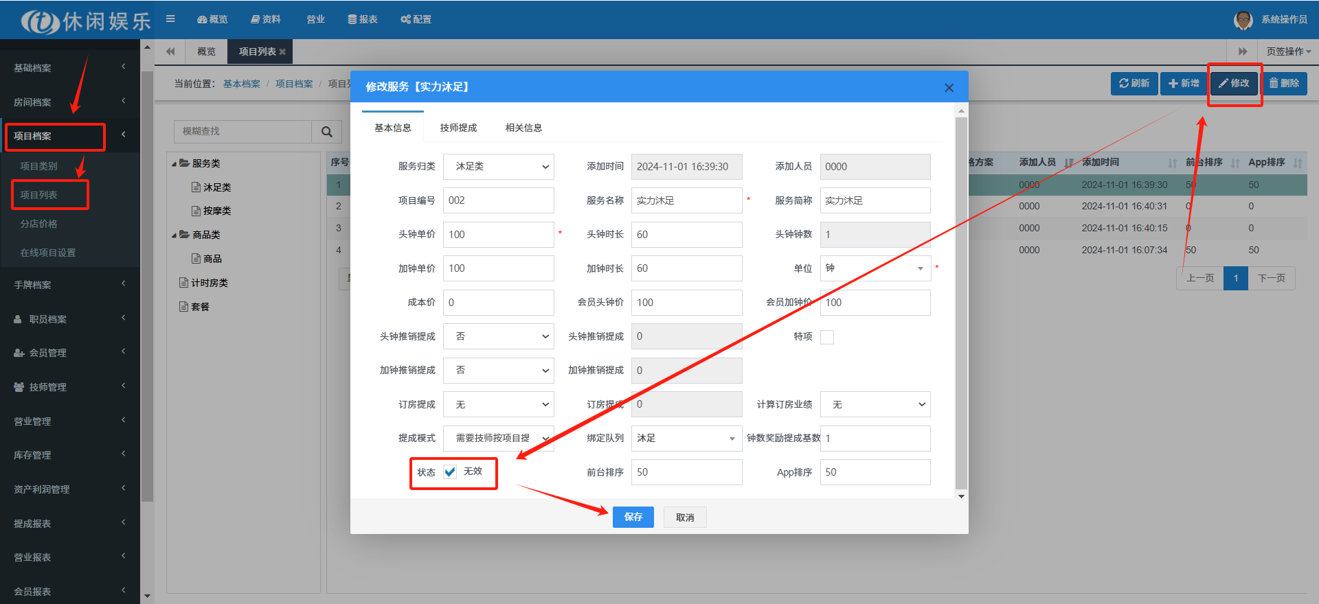Check the 特项 checkbox
The image size is (1319, 604).
pyautogui.click(x=827, y=337)
